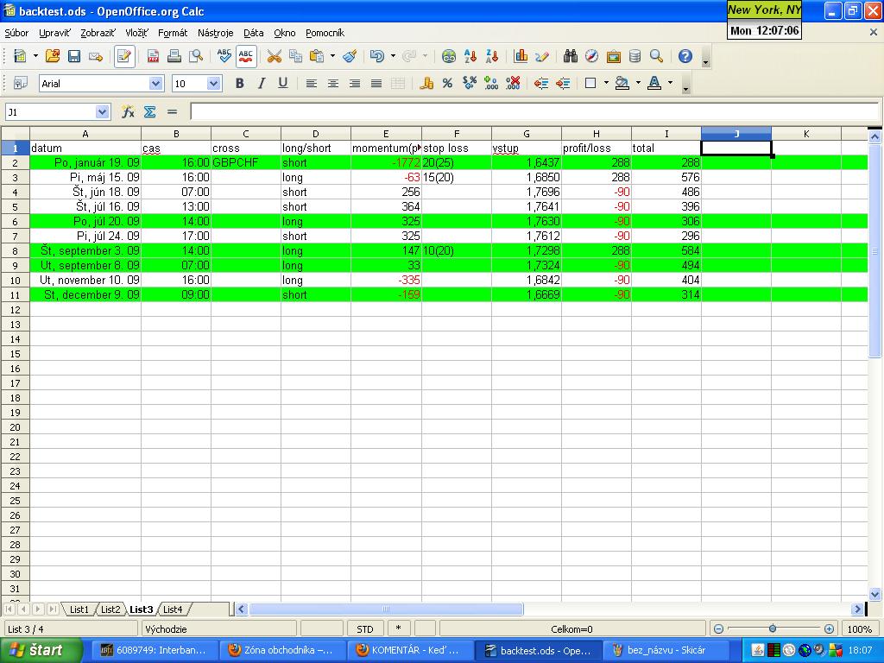Open the Formát menu
This screenshot has height=663, width=884.
(x=173, y=33)
